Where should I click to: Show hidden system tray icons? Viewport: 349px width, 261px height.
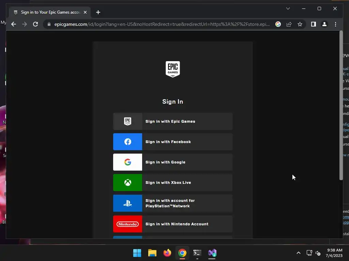click(299, 253)
